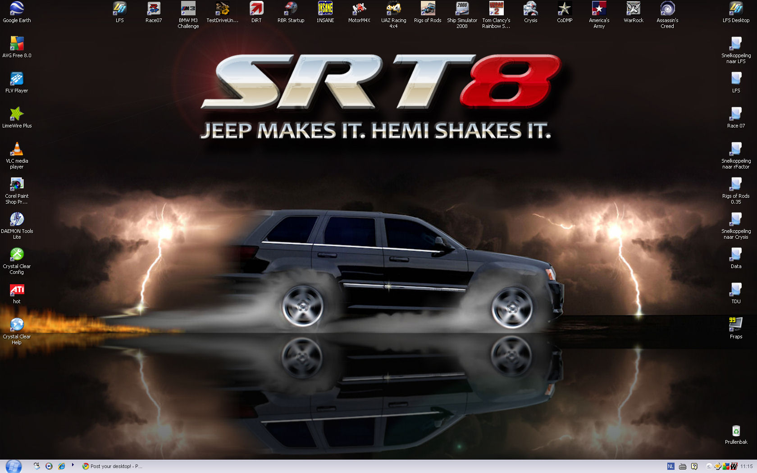Launch the MotorM4X shortcut
757x473 pixels.
[359, 12]
